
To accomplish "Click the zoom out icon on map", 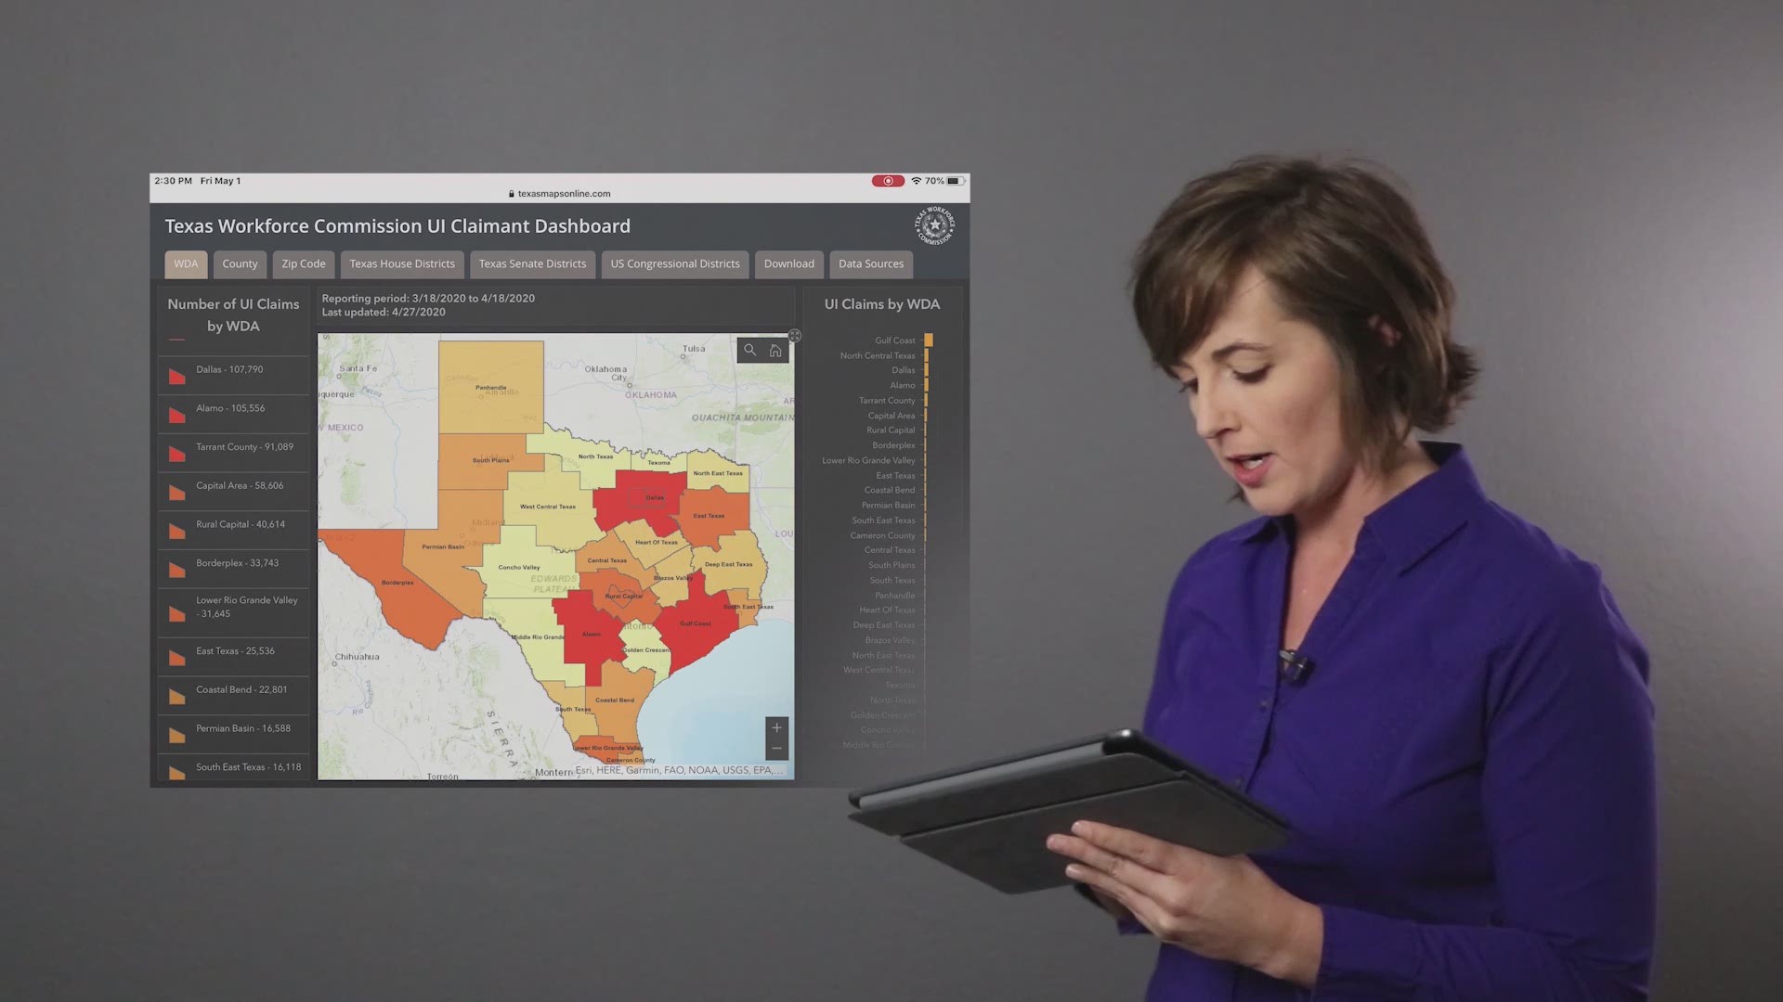I will [776, 748].
